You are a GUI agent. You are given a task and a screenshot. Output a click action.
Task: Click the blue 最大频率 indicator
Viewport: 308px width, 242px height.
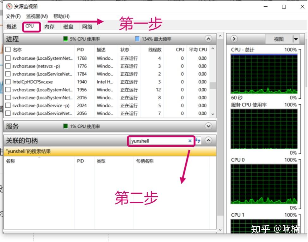point(137,39)
